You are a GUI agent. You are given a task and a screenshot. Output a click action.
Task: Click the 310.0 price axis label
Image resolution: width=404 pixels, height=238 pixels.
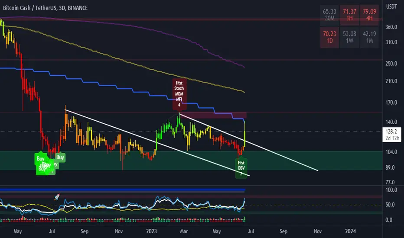pos(391,42)
